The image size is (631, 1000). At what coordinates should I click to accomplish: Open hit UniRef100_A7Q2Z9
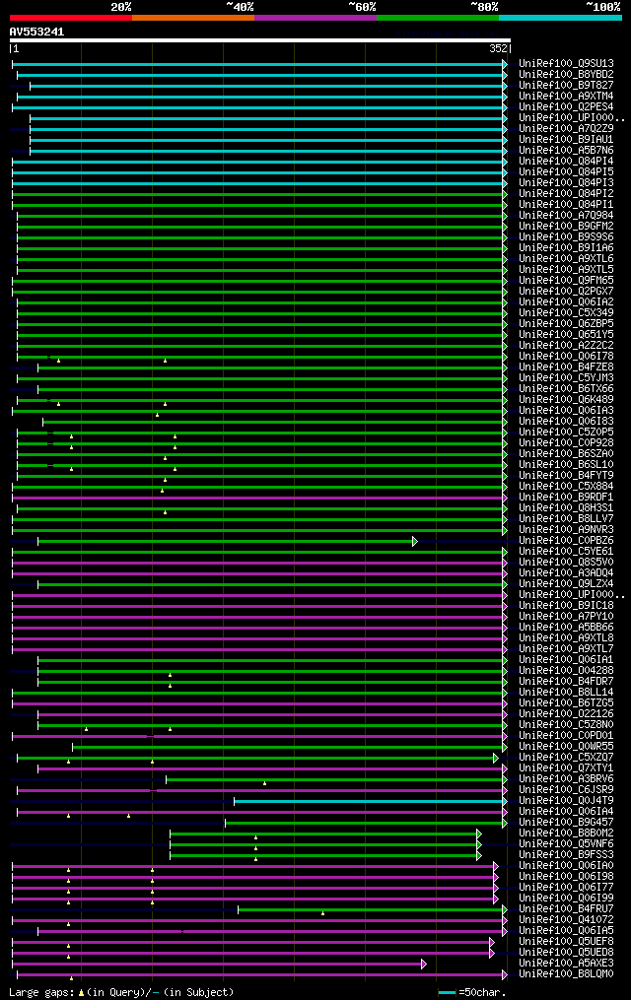pyautogui.click(x=566, y=129)
